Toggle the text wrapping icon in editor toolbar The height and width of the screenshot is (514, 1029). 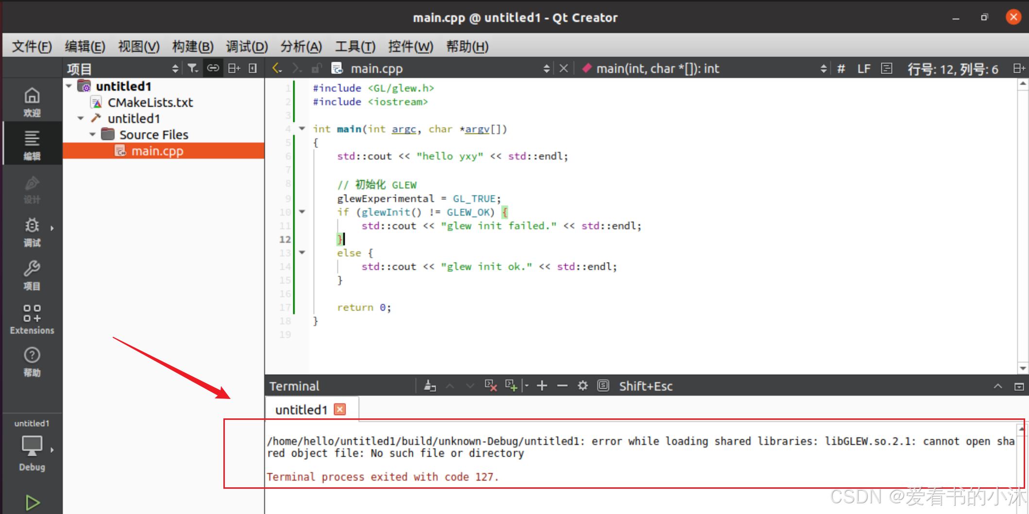(887, 68)
